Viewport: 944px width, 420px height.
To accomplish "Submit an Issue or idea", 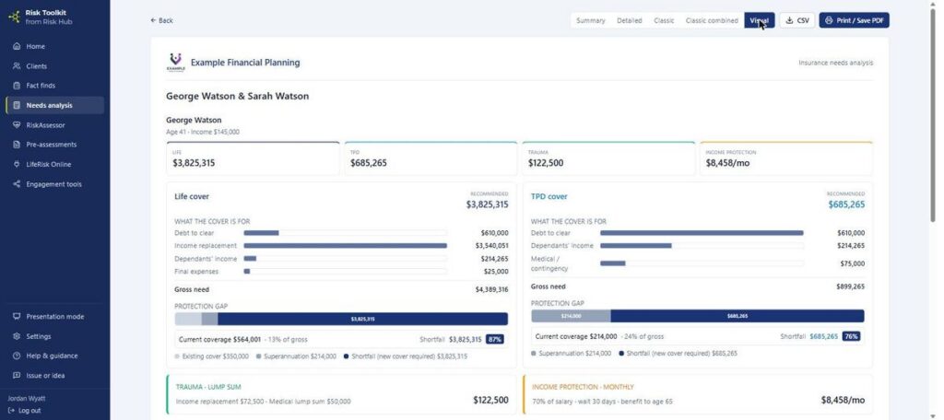I will [x=54, y=376].
